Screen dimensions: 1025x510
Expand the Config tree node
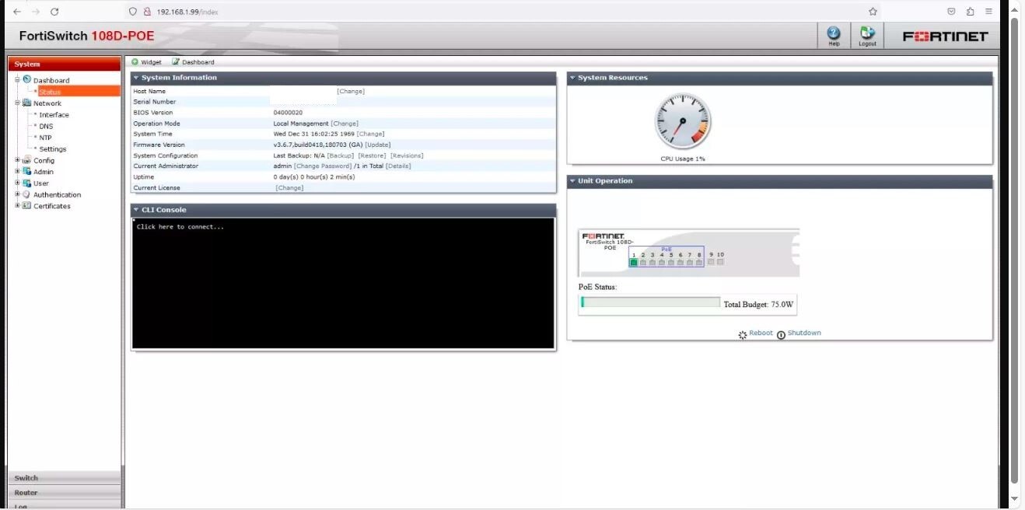click(17, 160)
